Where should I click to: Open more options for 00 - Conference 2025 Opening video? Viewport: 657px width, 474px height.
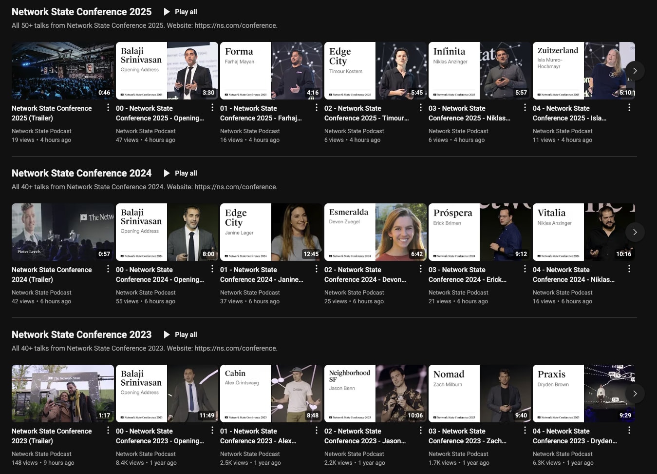[212, 107]
